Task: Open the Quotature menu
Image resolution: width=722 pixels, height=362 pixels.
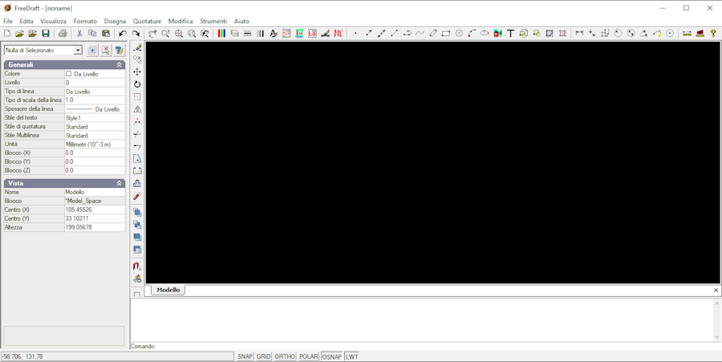Action: (x=147, y=21)
